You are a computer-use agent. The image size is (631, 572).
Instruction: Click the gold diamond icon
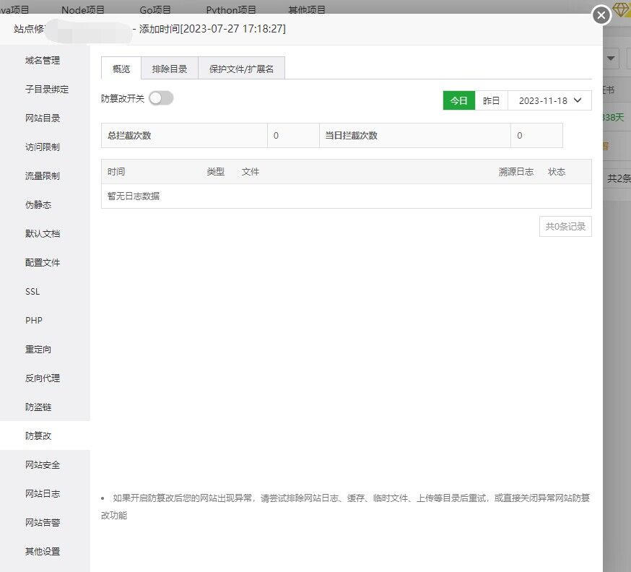pyautogui.click(x=622, y=11)
